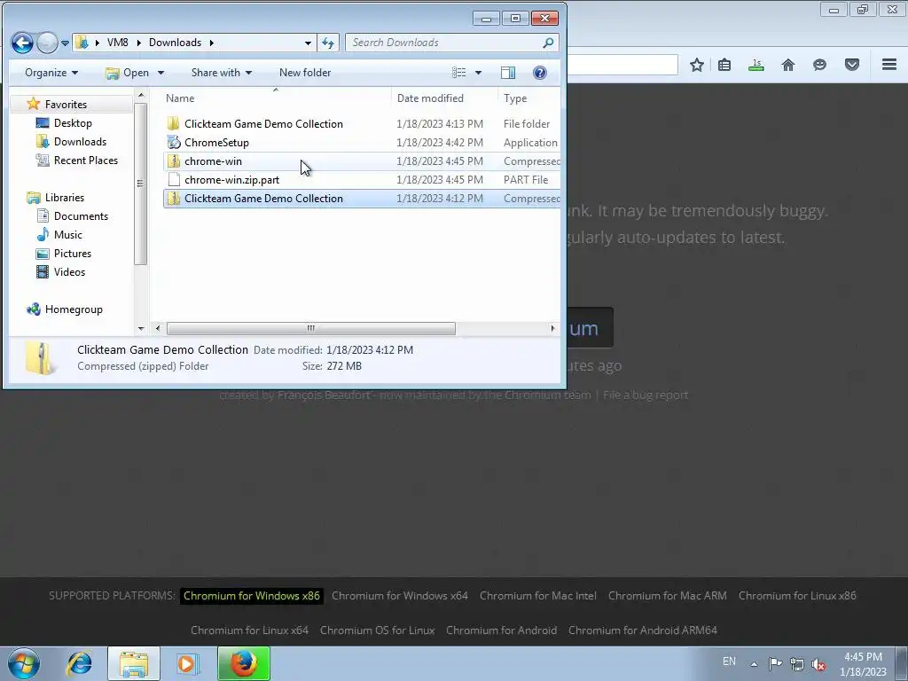Click the horizontal scrollbar thumb in file list
Viewport: 908px width, 681px height.
[x=311, y=328]
